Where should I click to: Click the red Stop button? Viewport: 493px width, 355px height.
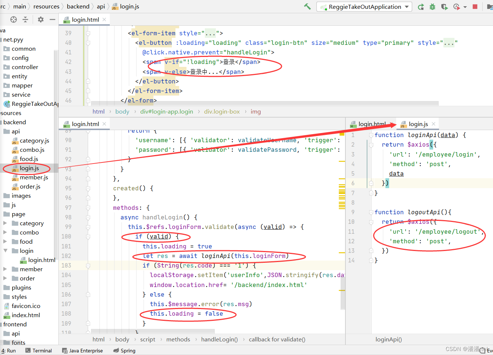[x=475, y=7]
